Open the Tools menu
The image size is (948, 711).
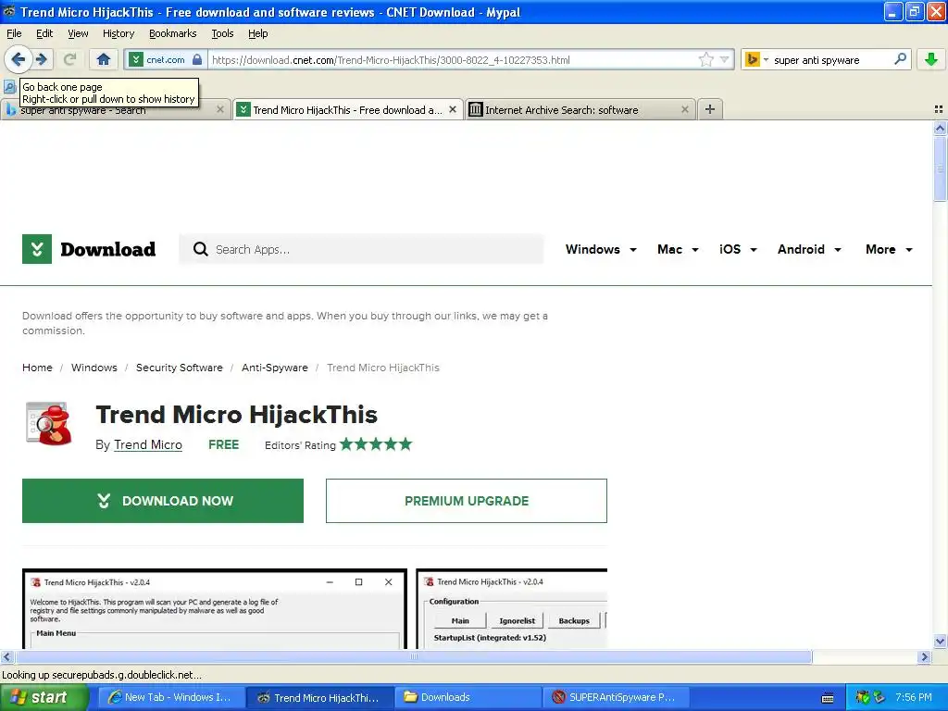[x=222, y=33]
